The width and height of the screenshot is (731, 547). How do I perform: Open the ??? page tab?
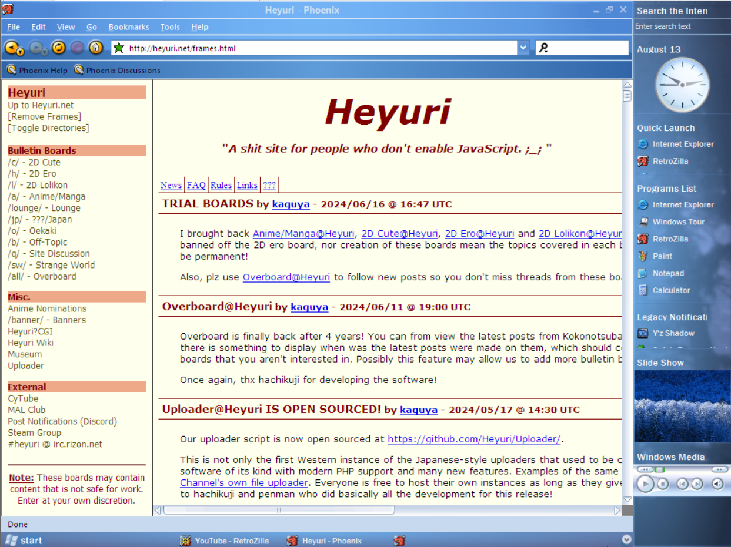[x=269, y=185]
